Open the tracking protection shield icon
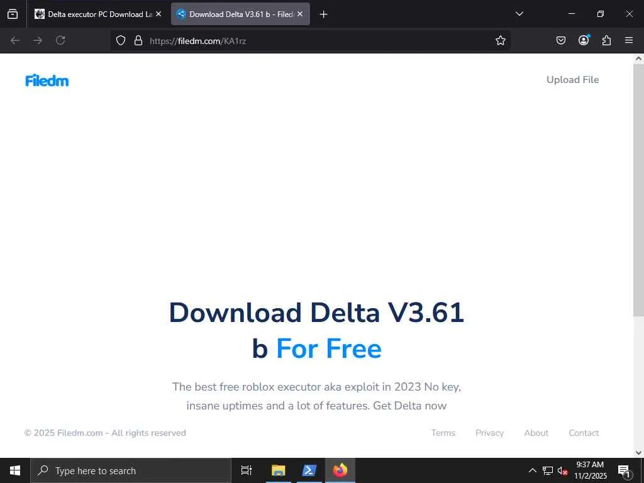Image resolution: width=644 pixels, height=483 pixels. pyautogui.click(x=120, y=40)
